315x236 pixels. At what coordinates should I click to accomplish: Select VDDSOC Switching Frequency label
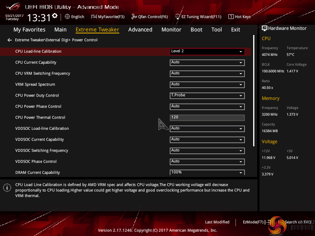[x=42, y=151]
